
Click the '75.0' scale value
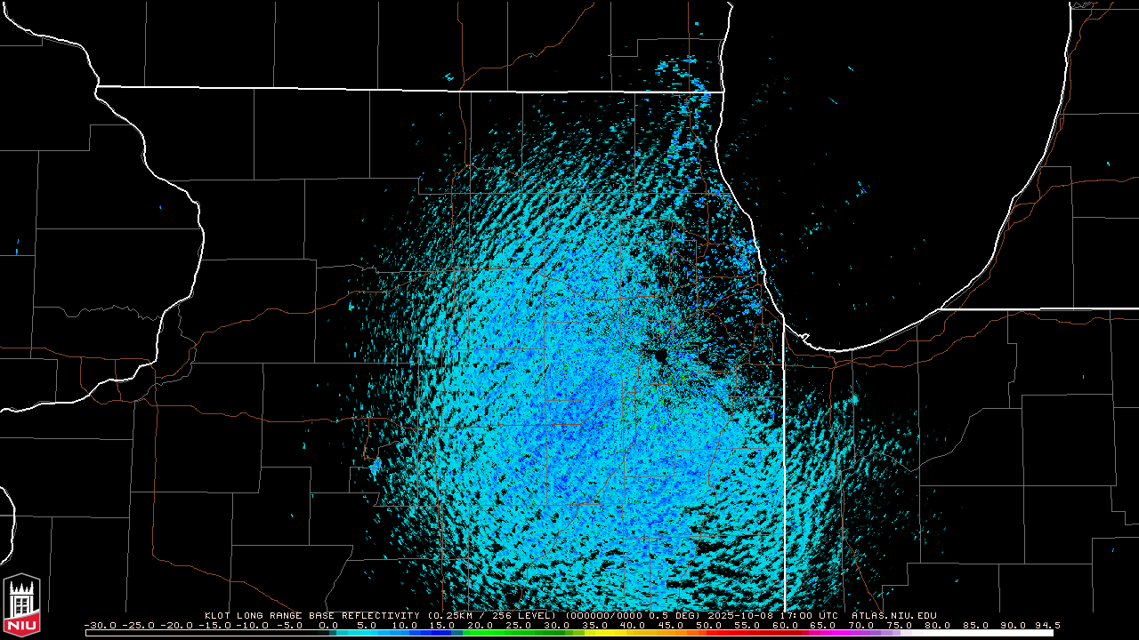click(x=901, y=625)
